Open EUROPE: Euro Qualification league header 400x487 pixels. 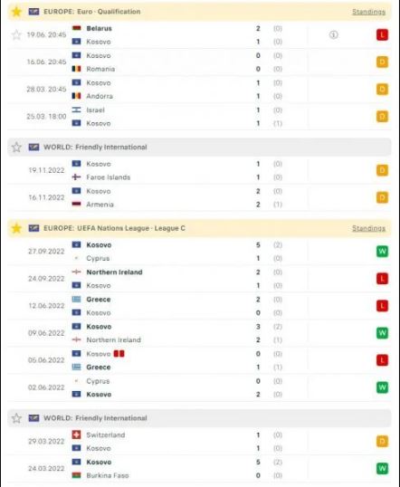pos(92,12)
